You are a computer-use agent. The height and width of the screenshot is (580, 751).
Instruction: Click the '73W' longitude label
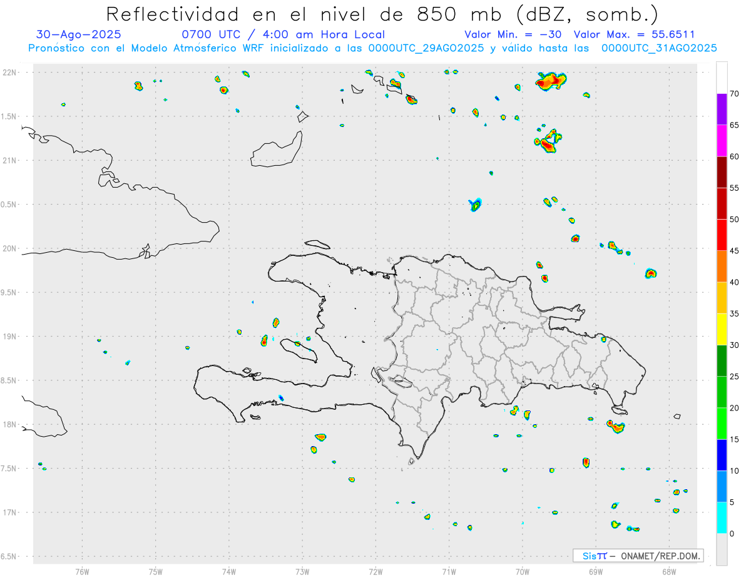(302, 571)
